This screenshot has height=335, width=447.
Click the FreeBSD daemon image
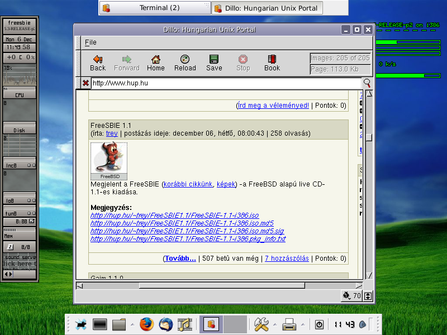click(109, 161)
